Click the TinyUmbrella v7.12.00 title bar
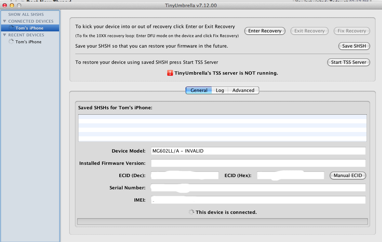 [191, 5]
